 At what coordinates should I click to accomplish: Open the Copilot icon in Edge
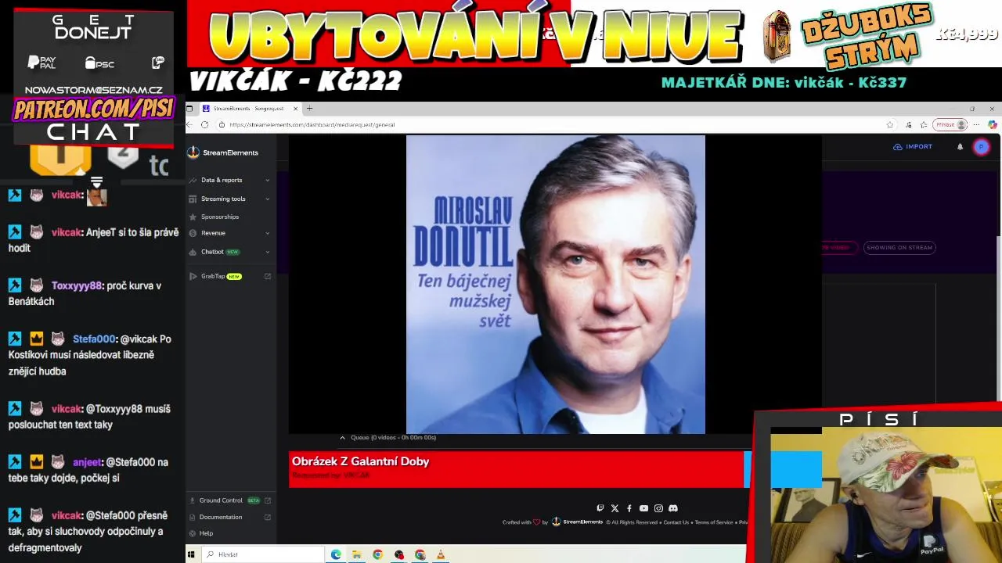click(993, 124)
